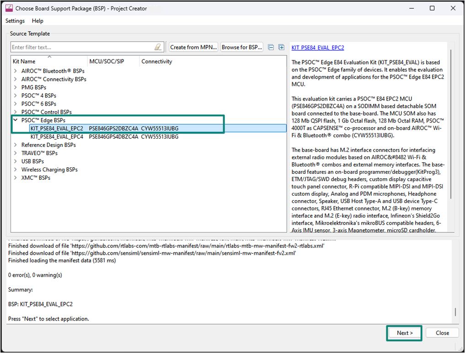This screenshot has width=465, height=353.
Task: Open the KIT_PSE84_EVAL_EPC2 hyperlink in description
Action: point(317,48)
